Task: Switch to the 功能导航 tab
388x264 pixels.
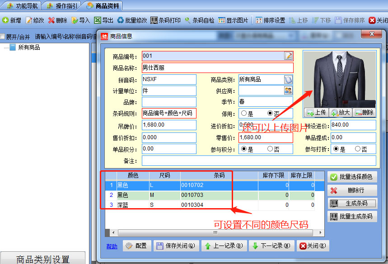Action: click(x=23, y=6)
